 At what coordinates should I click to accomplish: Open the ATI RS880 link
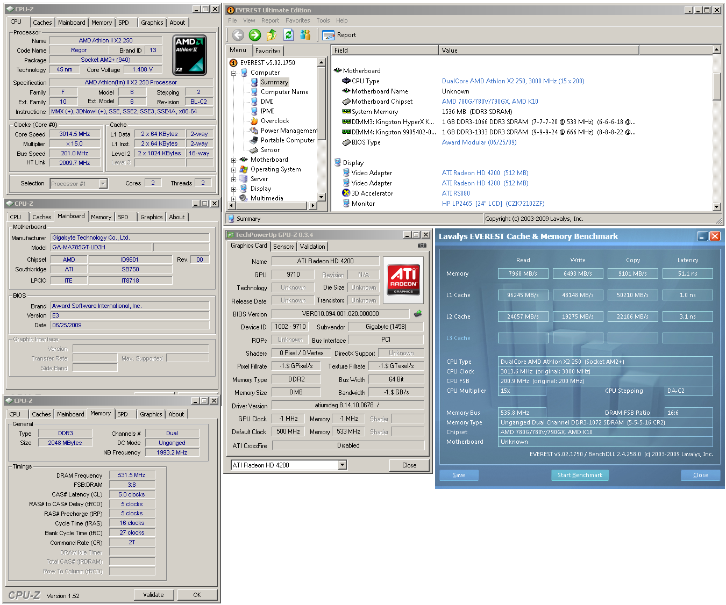(456, 193)
